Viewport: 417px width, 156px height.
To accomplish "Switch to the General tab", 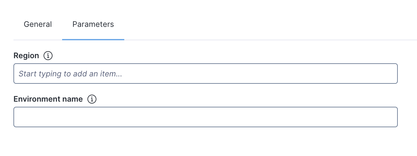I will (38, 24).
